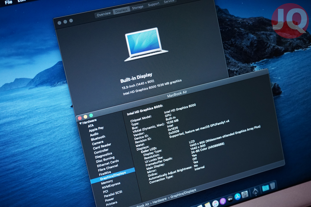Open Disc Burning hardware details

click(x=105, y=160)
